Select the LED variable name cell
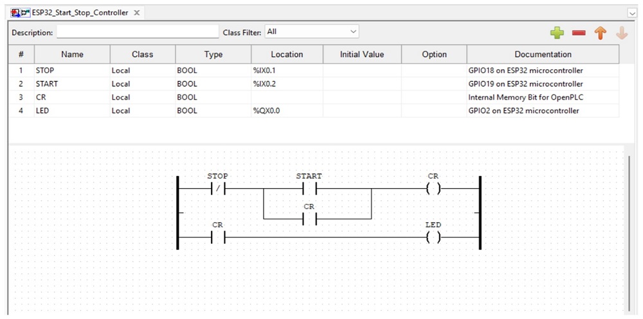This screenshot has height=319, width=643. [72, 110]
